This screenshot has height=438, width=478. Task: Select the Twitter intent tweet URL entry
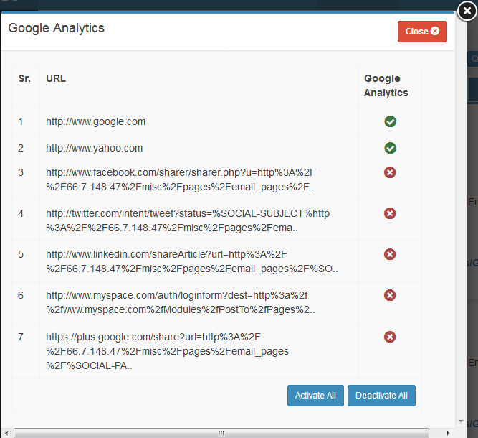[x=188, y=220]
